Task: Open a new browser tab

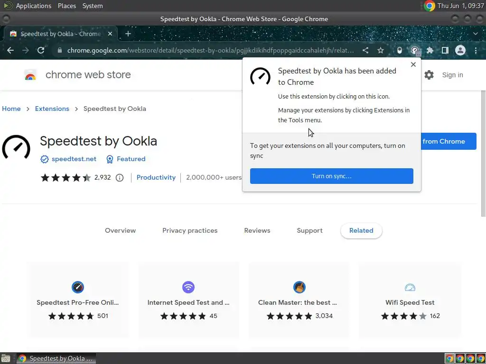Action: 128,34
